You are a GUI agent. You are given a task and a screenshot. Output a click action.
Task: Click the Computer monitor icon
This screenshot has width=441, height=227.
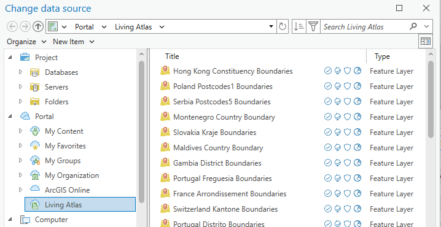25,220
